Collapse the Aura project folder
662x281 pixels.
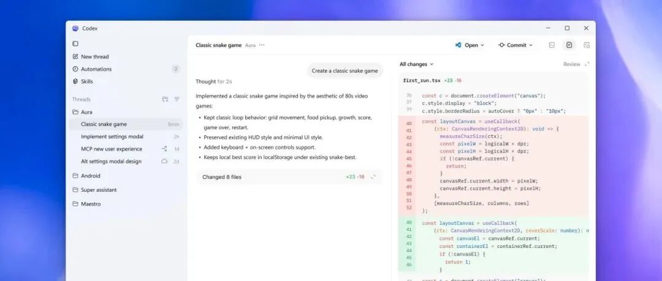86,112
